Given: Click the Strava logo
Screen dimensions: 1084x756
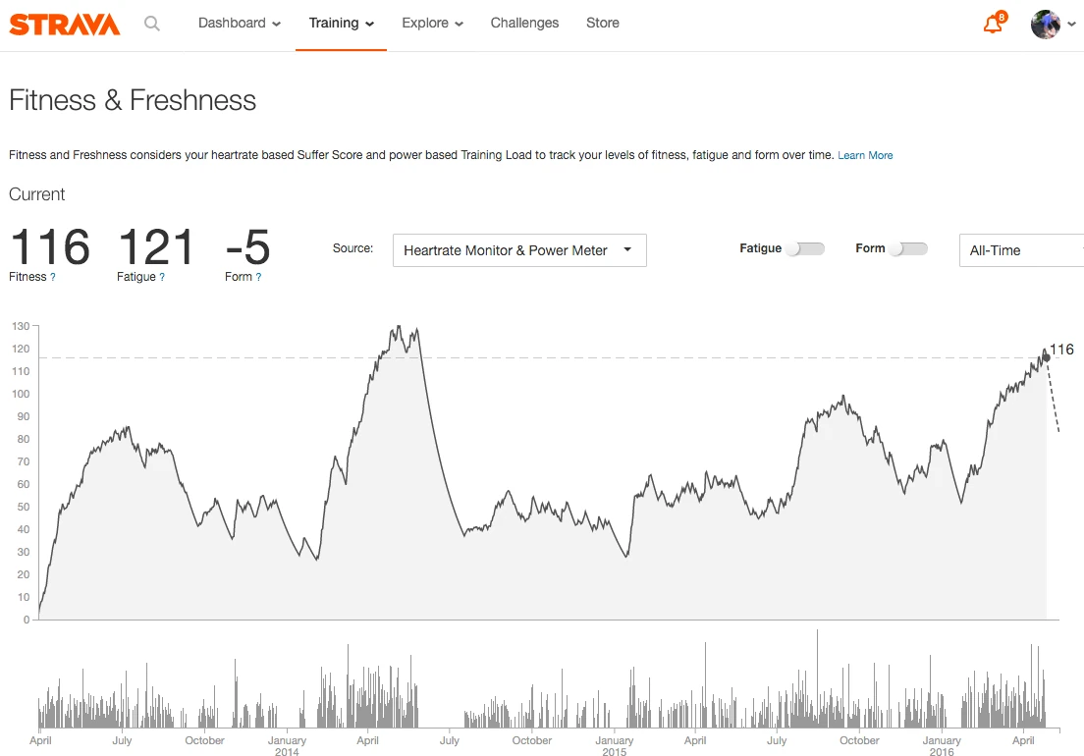Looking at the screenshot, I should point(63,23).
